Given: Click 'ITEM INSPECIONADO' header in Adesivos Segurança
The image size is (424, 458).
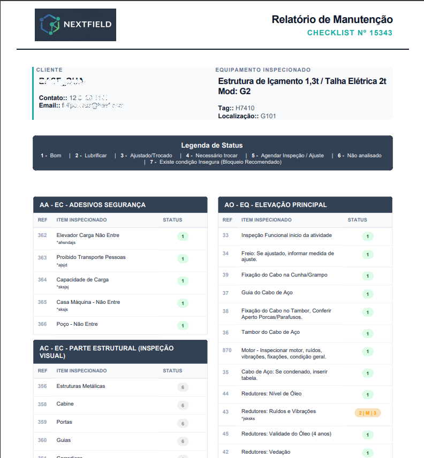Looking at the screenshot, I should [81, 220].
